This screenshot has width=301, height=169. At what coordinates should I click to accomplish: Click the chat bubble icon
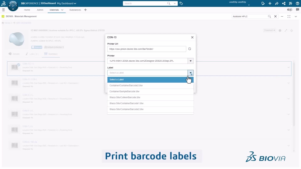pos(297,10)
